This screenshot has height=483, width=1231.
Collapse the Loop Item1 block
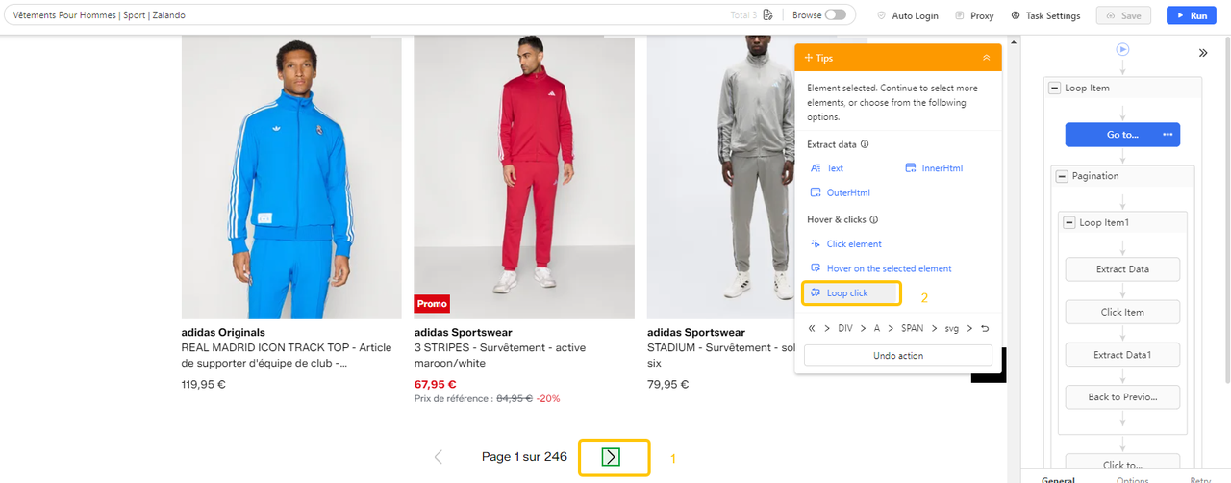[x=1068, y=222]
